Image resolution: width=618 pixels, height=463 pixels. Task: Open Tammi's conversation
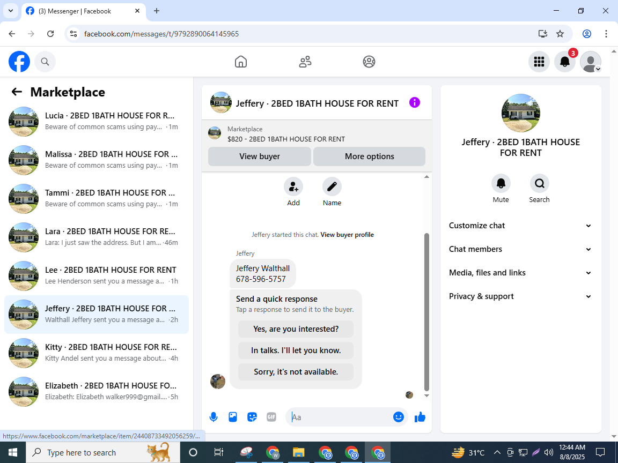(96, 198)
